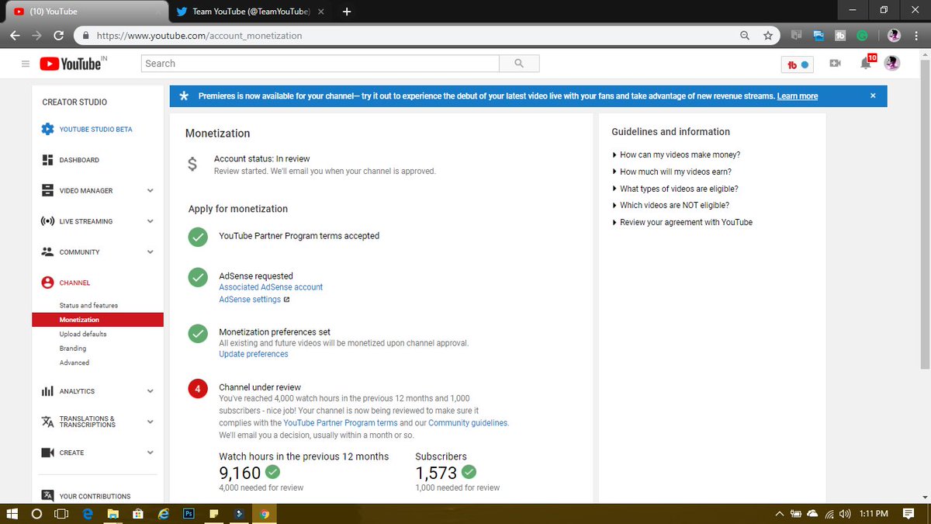Viewport: 931px width, 524px height.
Task: Click the YouTube Studio Beta gear icon
Action: [47, 129]
